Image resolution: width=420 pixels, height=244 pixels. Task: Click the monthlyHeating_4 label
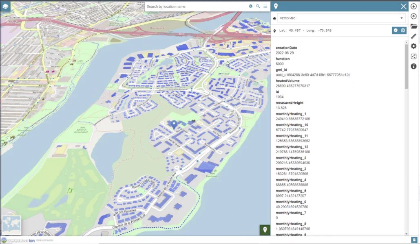(291, 180)
